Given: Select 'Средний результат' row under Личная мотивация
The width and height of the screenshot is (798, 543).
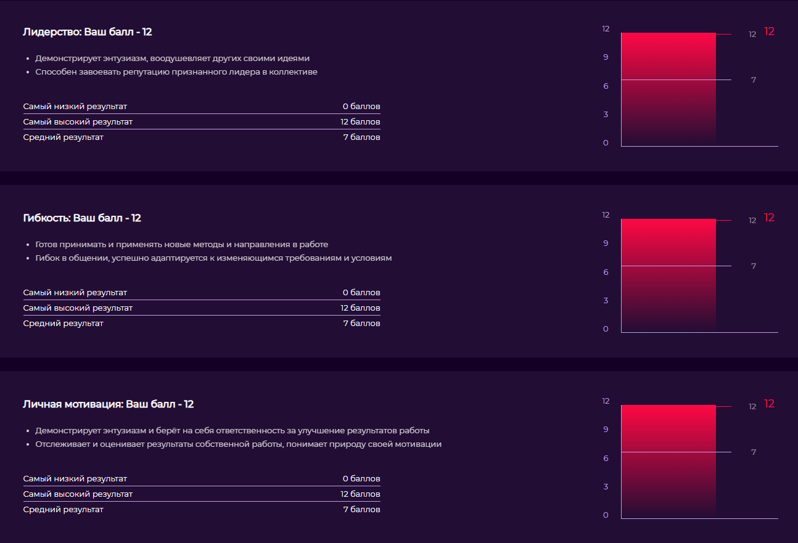Looking at the screenshot, I should tap(202, 510).
